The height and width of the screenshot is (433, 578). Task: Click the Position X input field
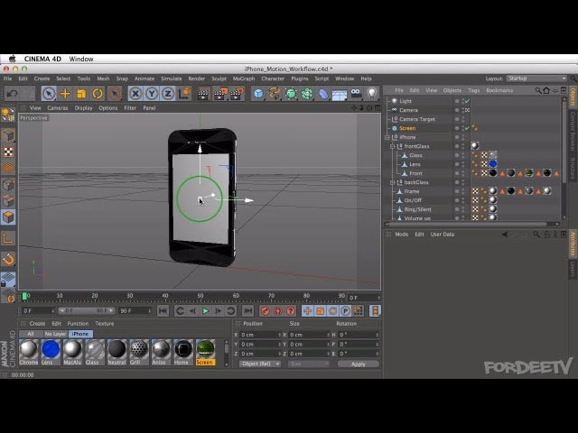point(260,335)
